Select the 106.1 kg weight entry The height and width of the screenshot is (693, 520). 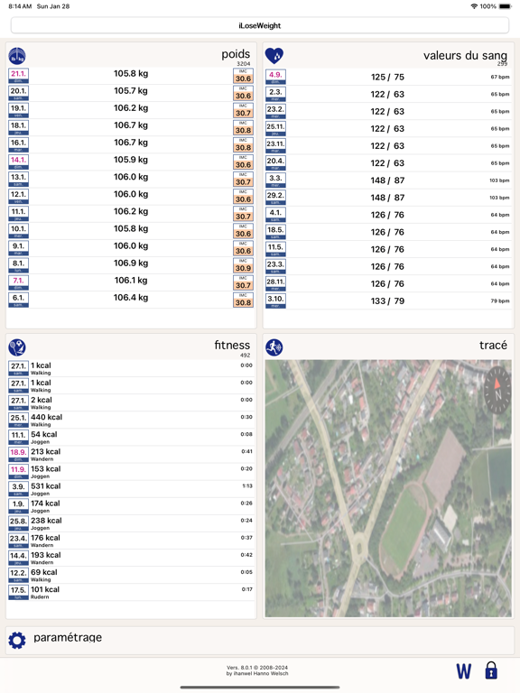pos(131,281)
